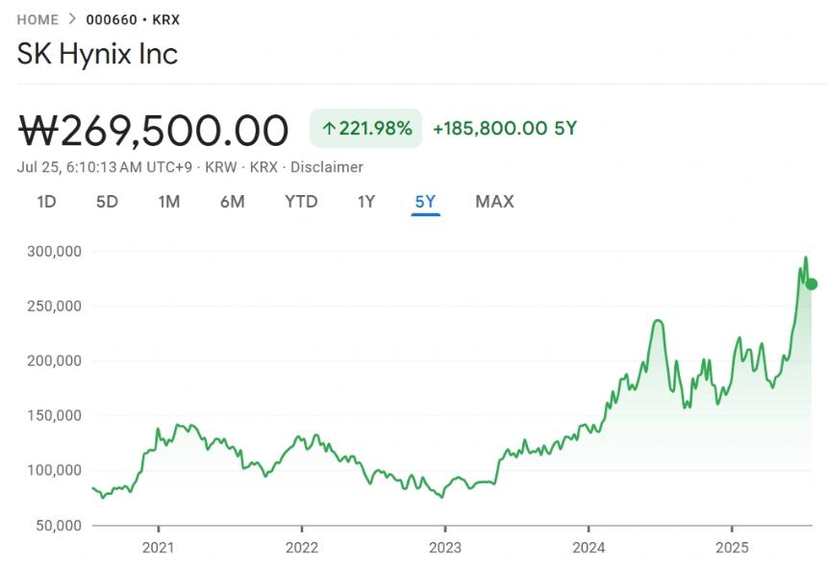Click the green 221.98% change badge
This screenshot has width=827, height=565.
368,127
